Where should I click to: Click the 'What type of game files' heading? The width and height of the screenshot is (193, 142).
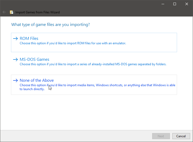pyautogui.click(x=51, y=25)
